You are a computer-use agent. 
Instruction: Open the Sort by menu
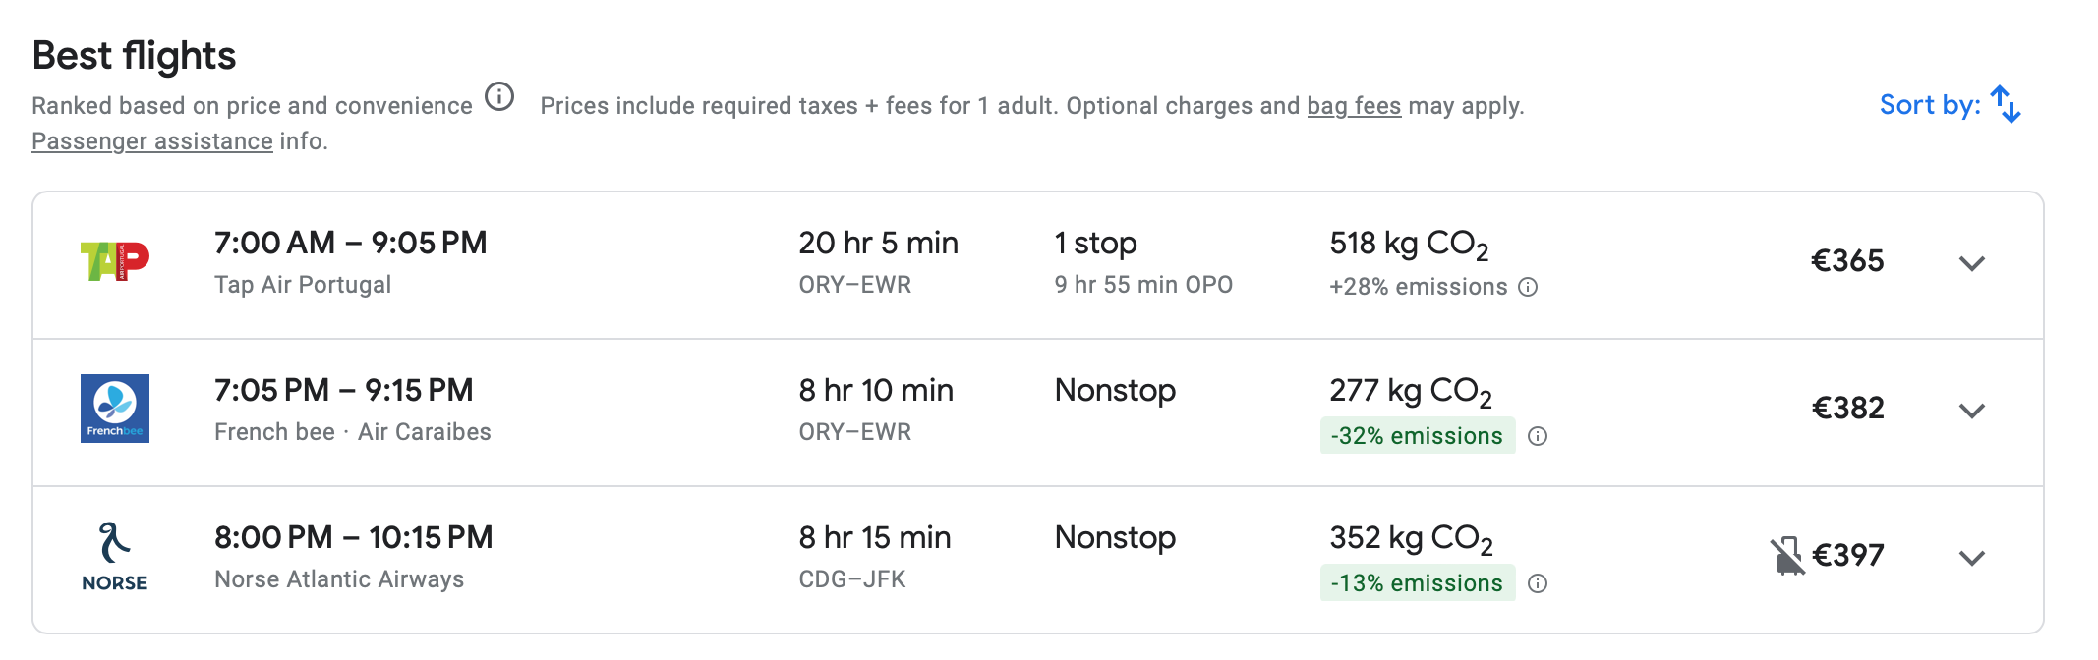coord(1950,104)
